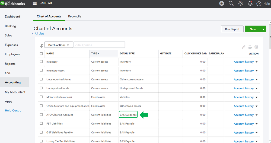Switch to the Reconcile tab

tap(75, 16)
